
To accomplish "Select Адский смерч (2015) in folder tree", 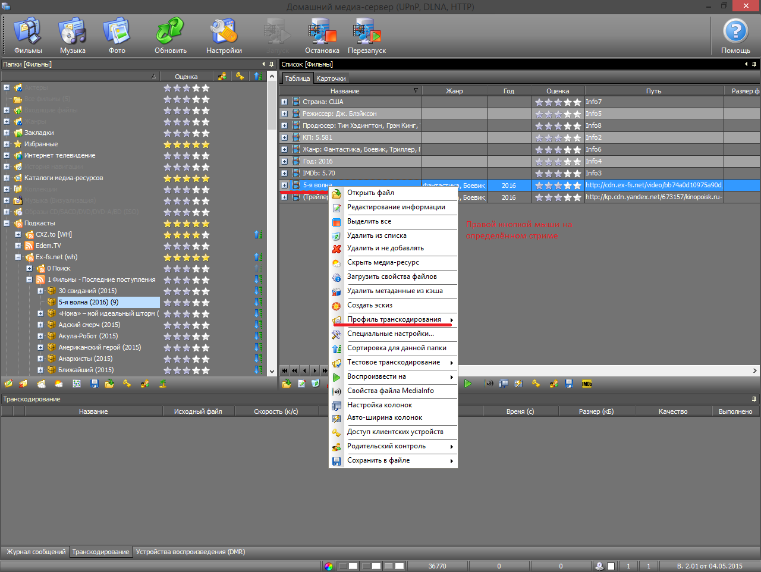I will [89, 325].
